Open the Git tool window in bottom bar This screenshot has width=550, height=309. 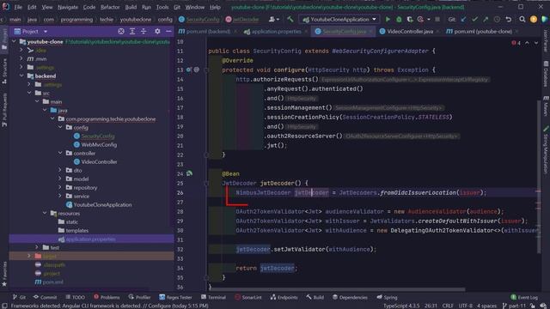pos(19,297)
